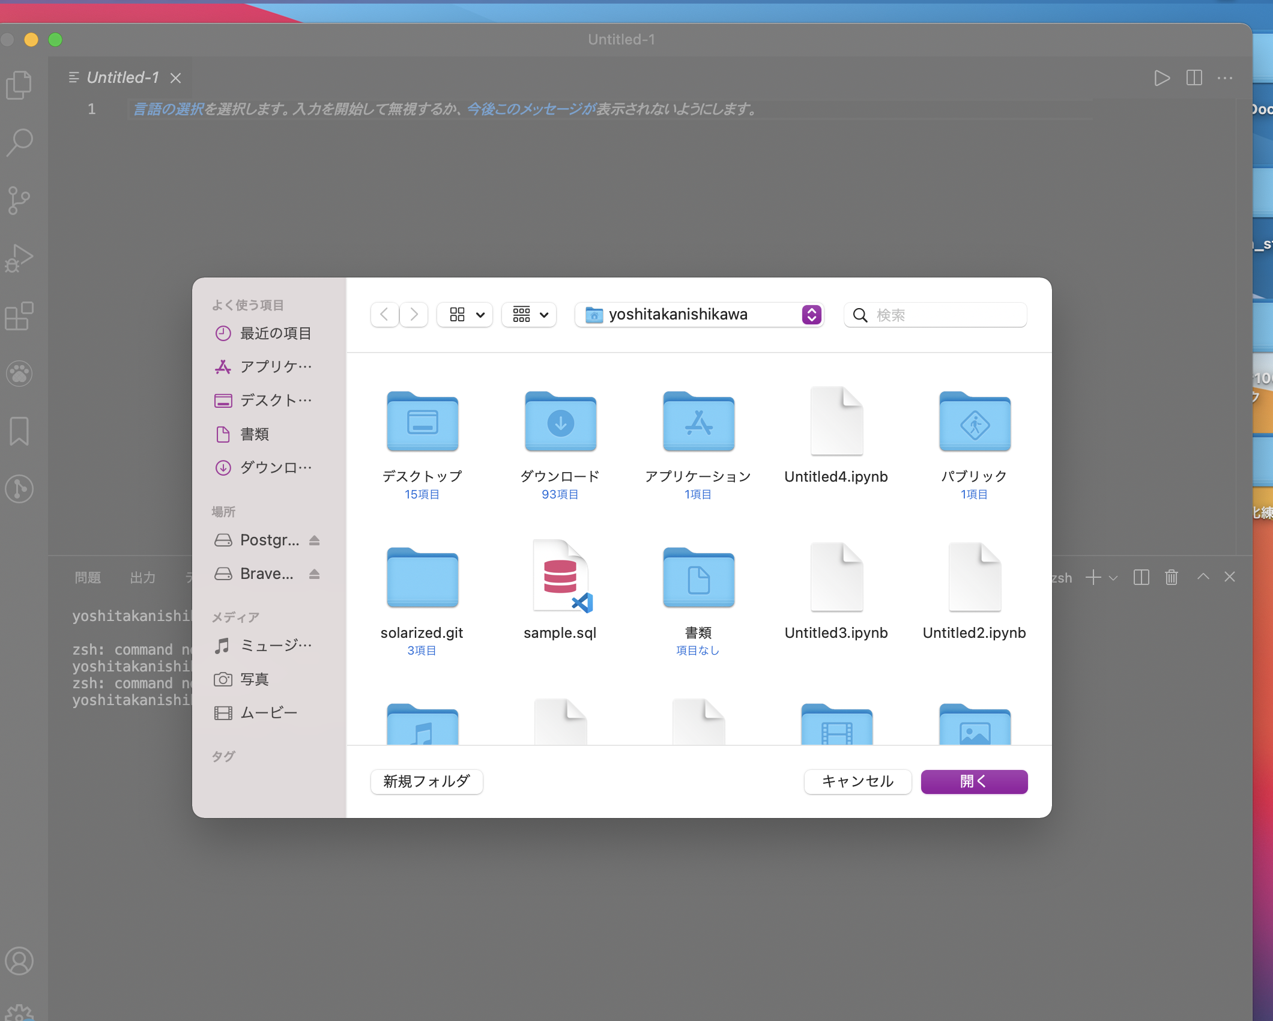Click the Bookmarks icon in activity bar
The image size is (1273, 1021).
(19, 431)
